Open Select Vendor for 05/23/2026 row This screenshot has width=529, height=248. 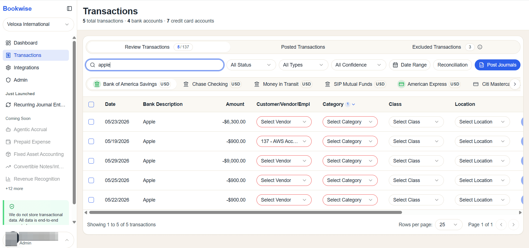pyautogui.click(x=284, y=122)
